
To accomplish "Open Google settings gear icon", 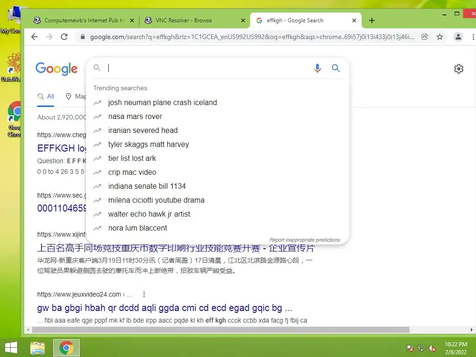I will tap(458, 69).
